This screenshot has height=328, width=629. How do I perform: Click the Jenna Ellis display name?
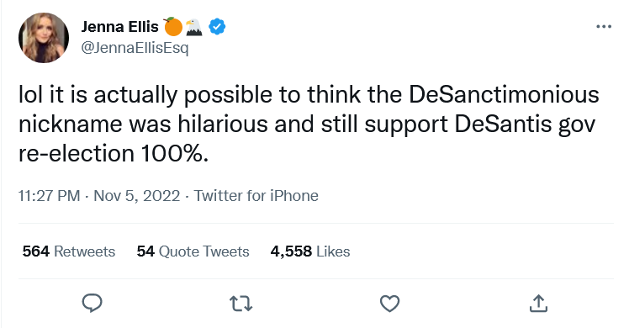119,27
